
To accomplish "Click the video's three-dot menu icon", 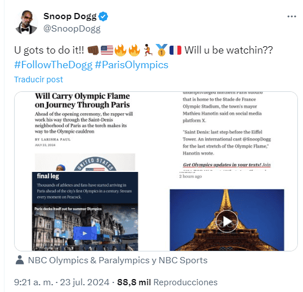I will (133, 209).
